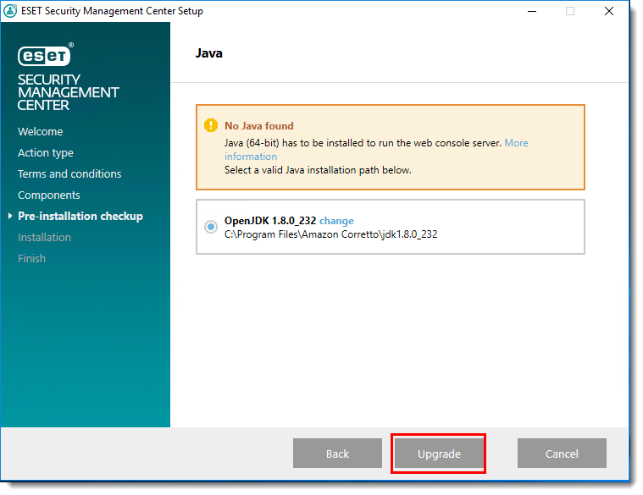Image resolution: width=643 pixels, height=495 pixels.
Task: Go back with the Back button
Action: tap(337, 454)
